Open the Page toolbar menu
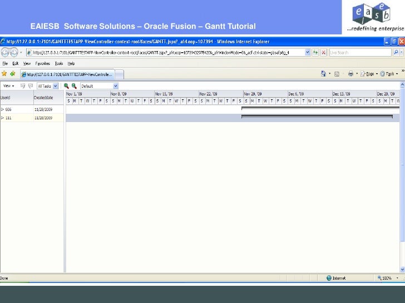 click(369, 74)
